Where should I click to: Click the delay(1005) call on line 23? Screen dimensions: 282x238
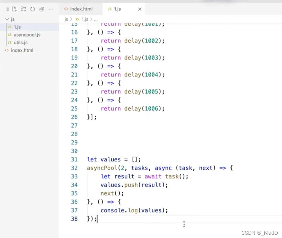142,92
